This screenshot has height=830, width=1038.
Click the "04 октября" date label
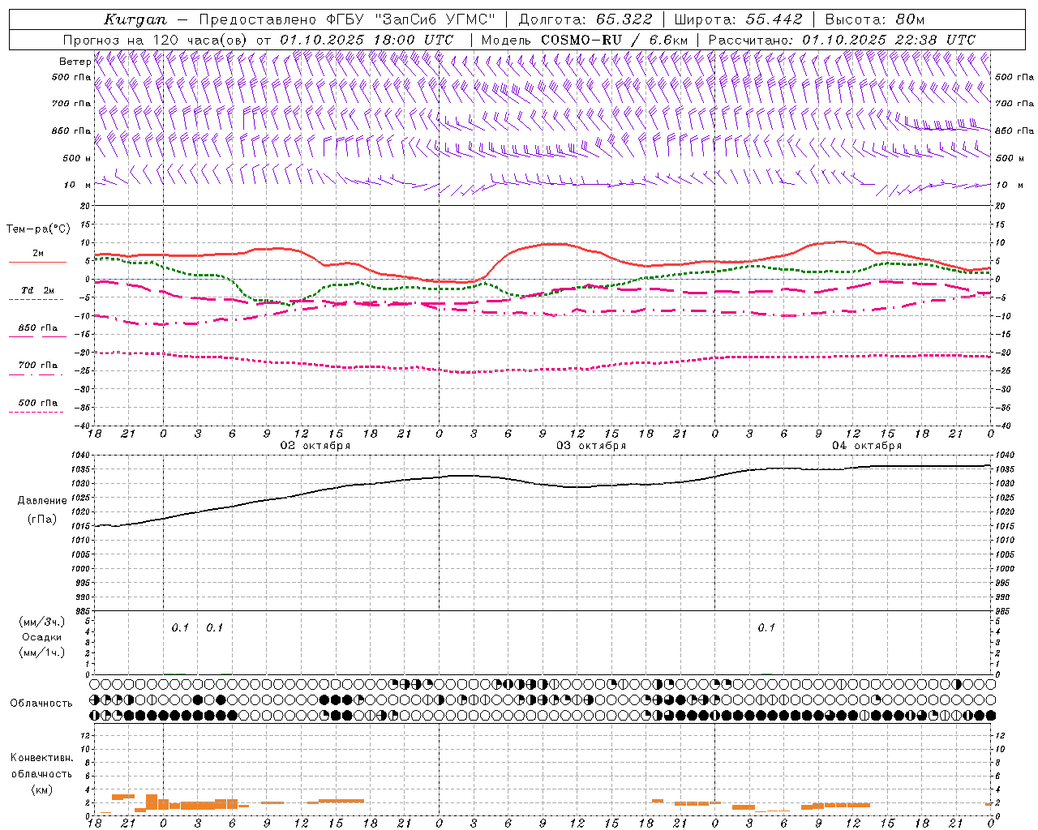point(867,446)
